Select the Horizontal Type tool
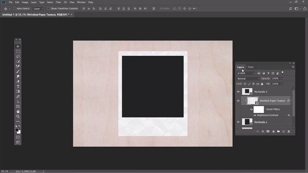This screenshot has height=173, width=308. [x=18, y=86]
